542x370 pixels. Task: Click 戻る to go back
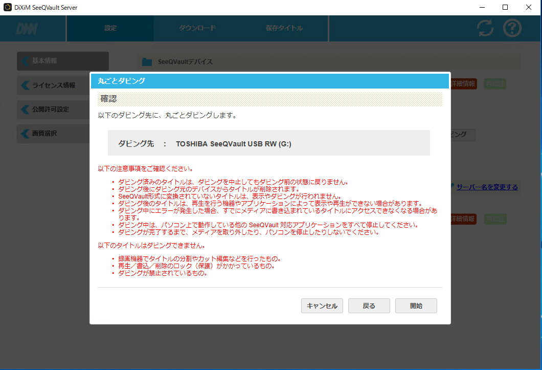point(369,306)
